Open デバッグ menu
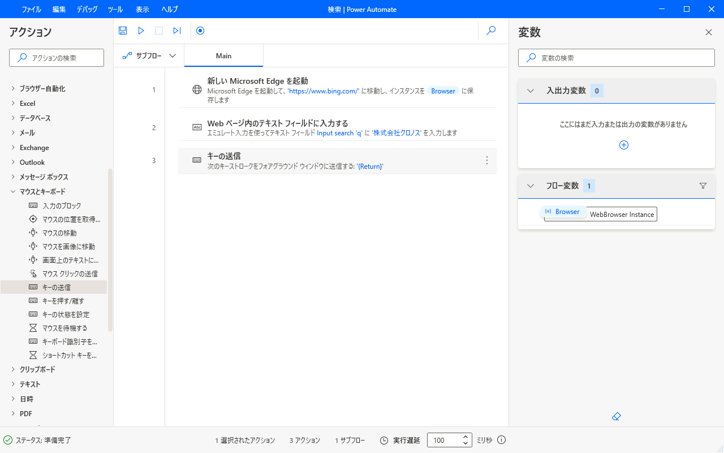This screenshot has width=724, height=453. [x=87, y=9]
